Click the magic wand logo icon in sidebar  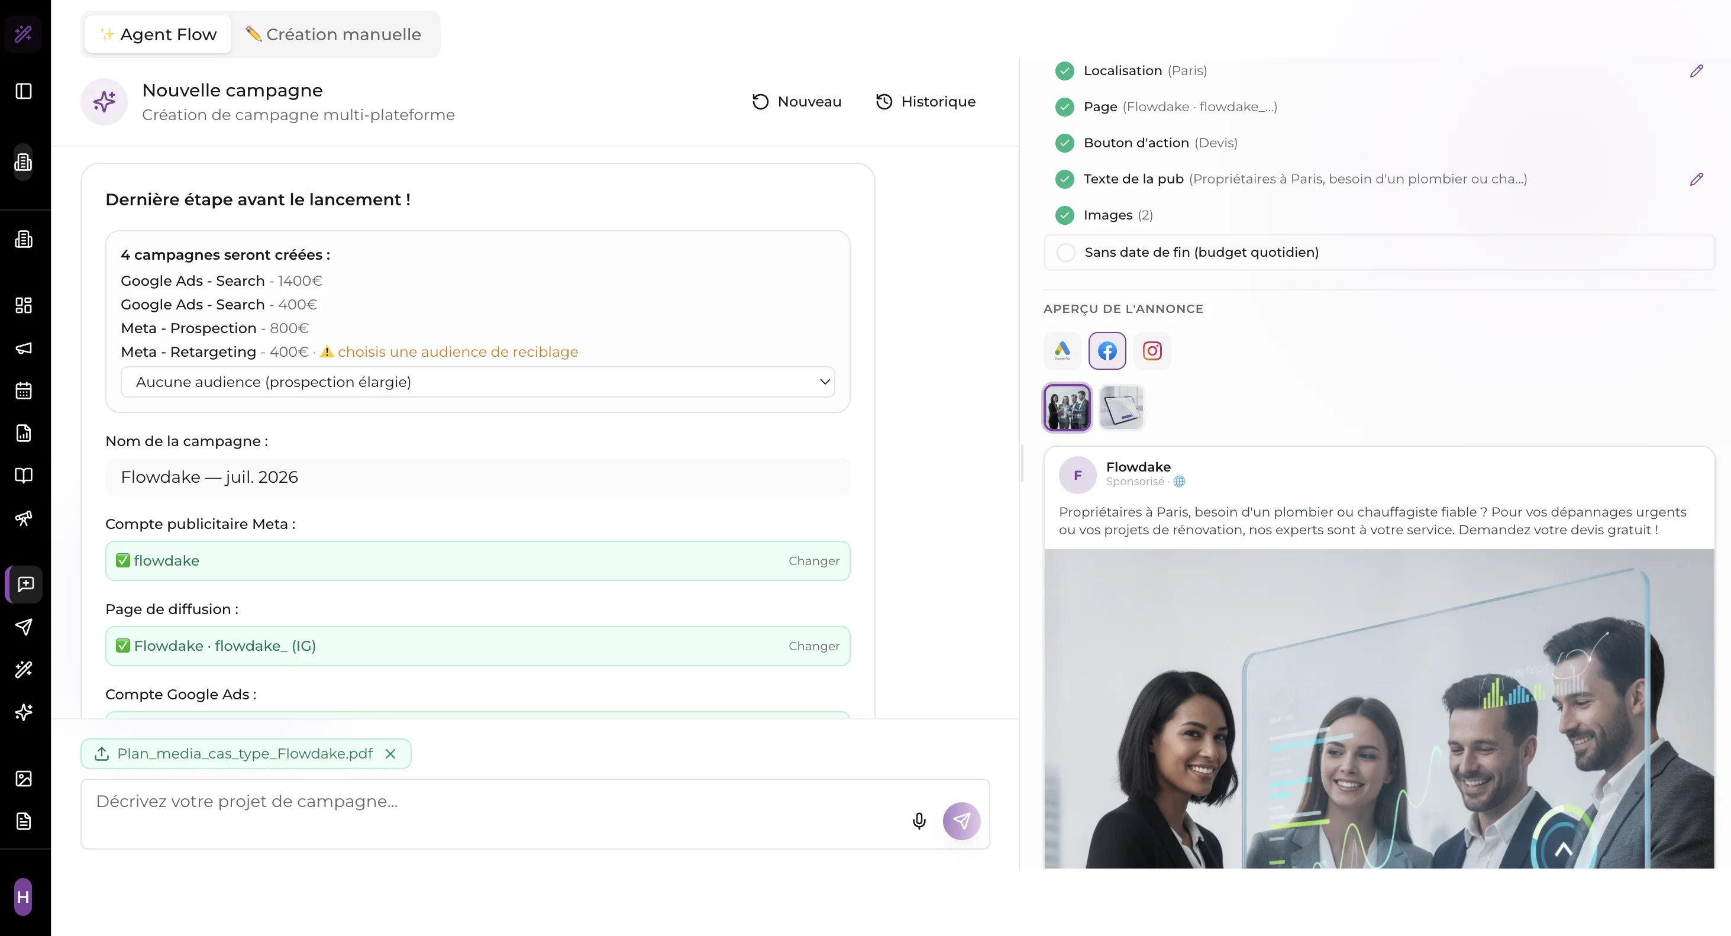(x=24, y=34)
